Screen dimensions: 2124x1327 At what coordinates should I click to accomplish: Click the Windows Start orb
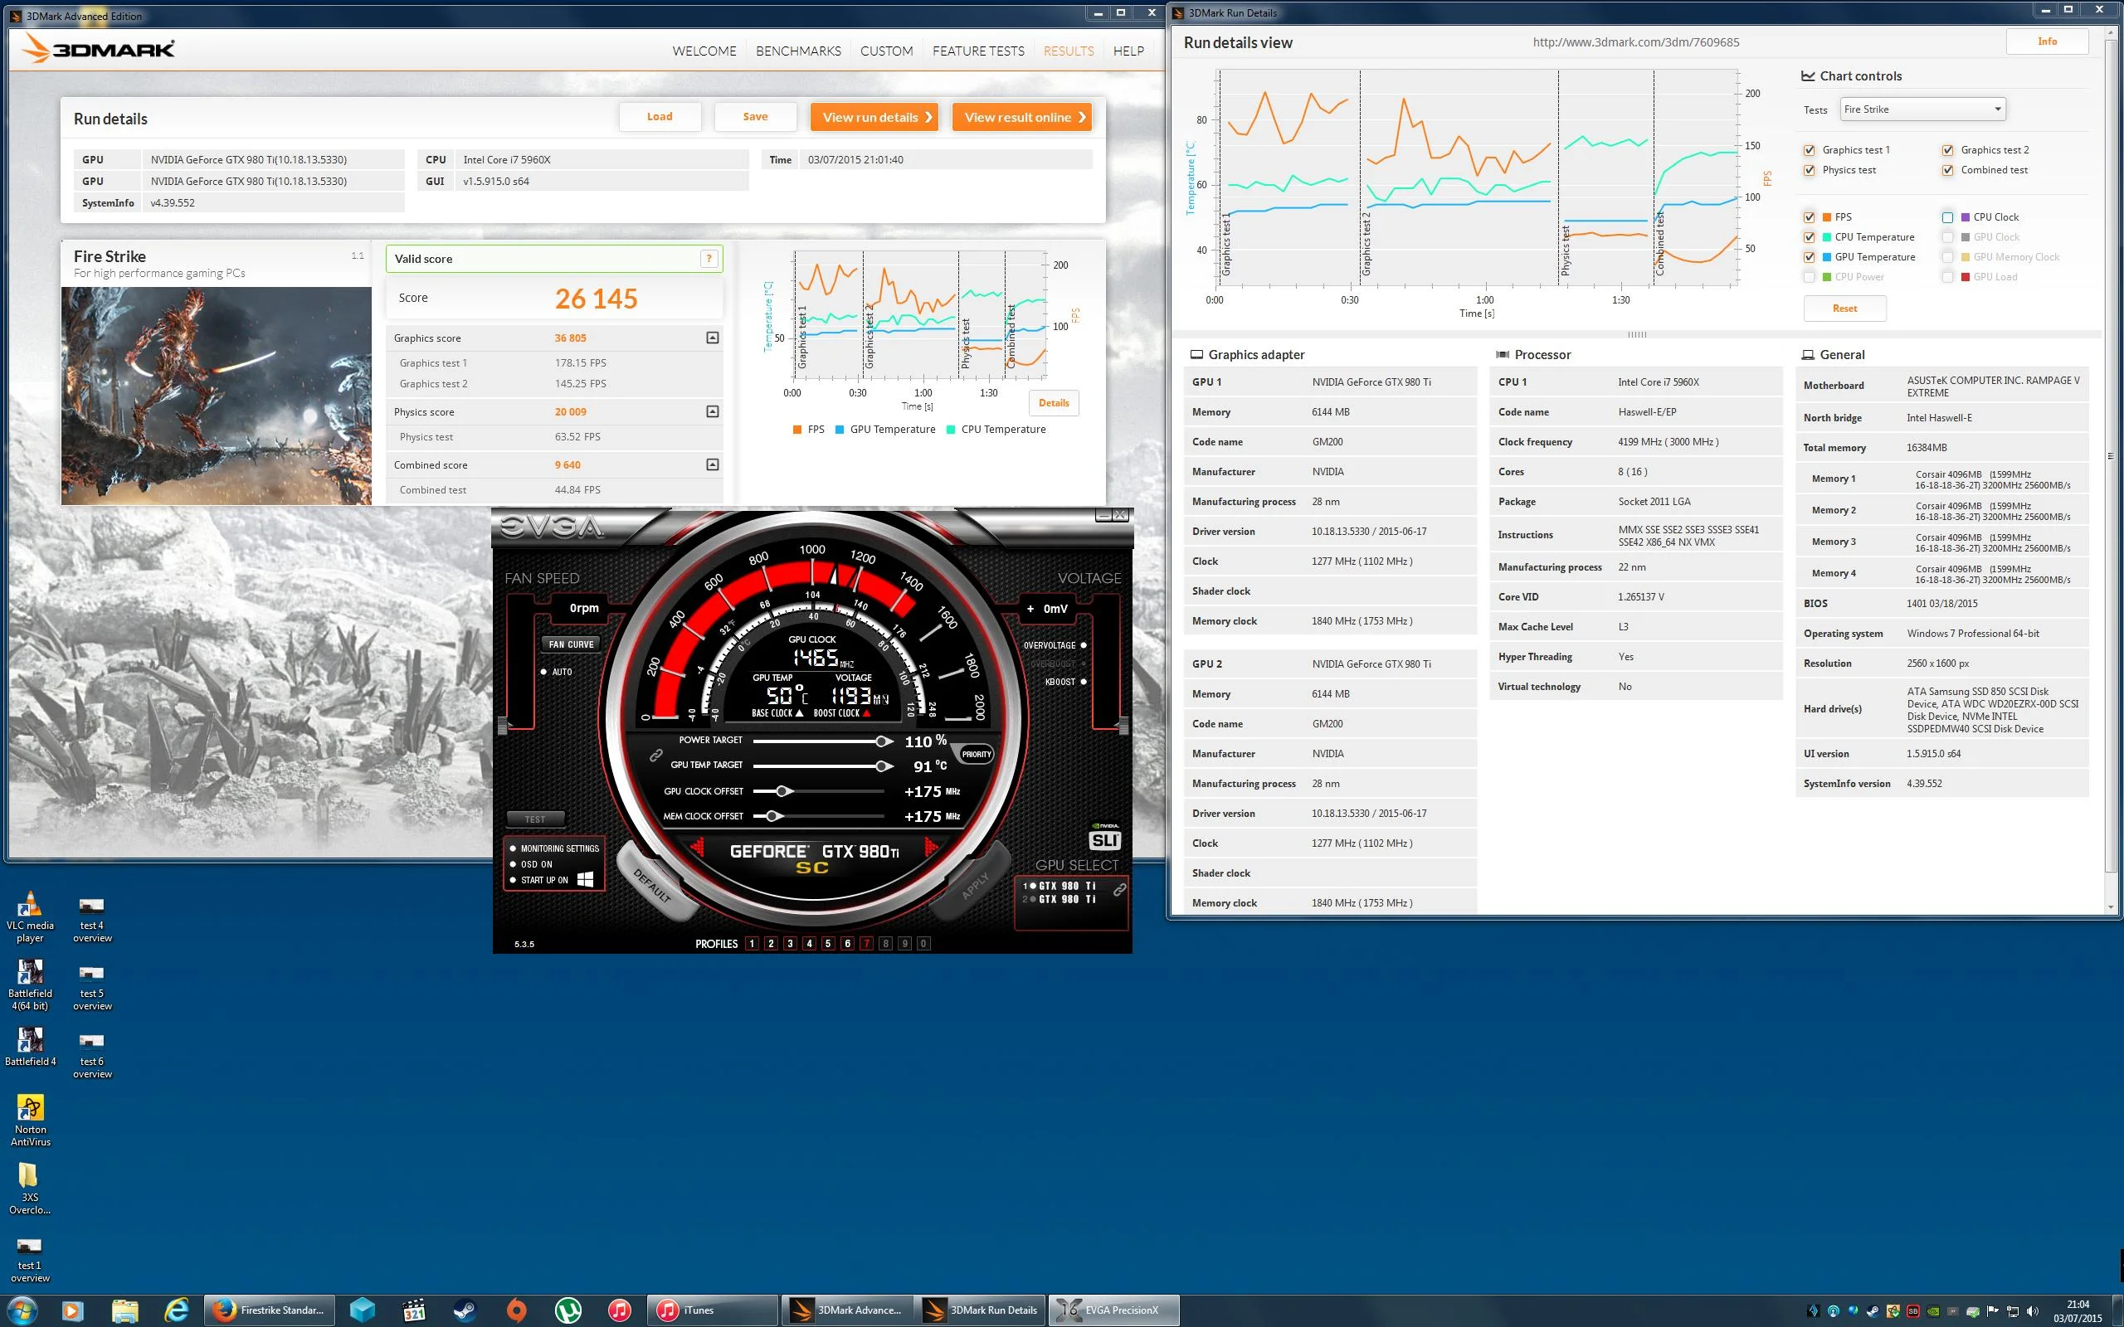pyautogui.click(x=22, y=1310)
